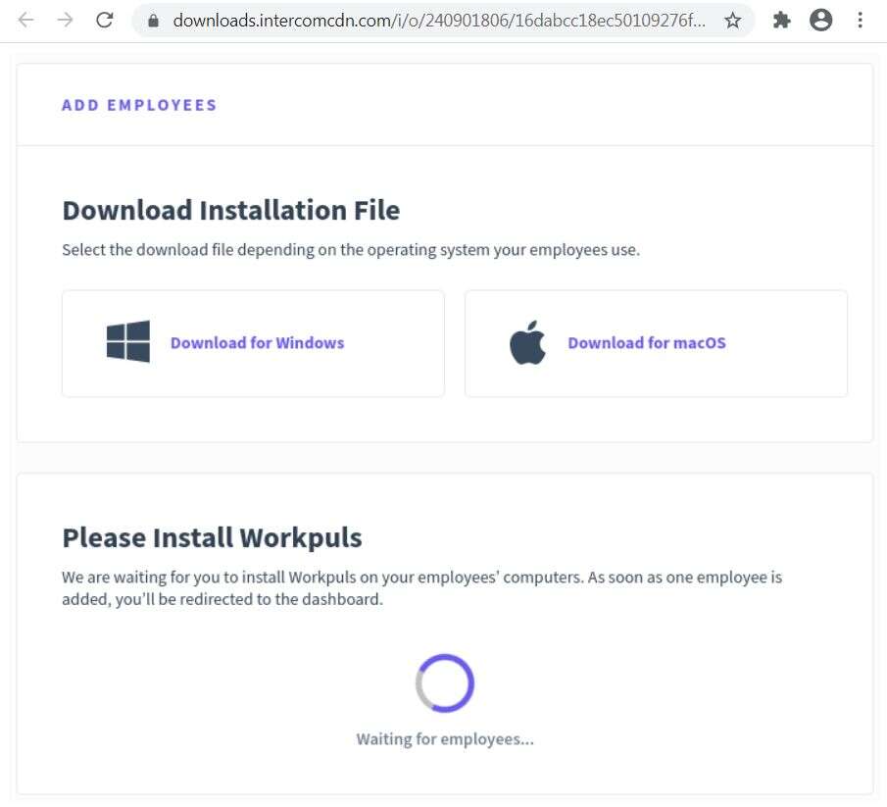Click the Download for macOS link

[x=646, y=342]
